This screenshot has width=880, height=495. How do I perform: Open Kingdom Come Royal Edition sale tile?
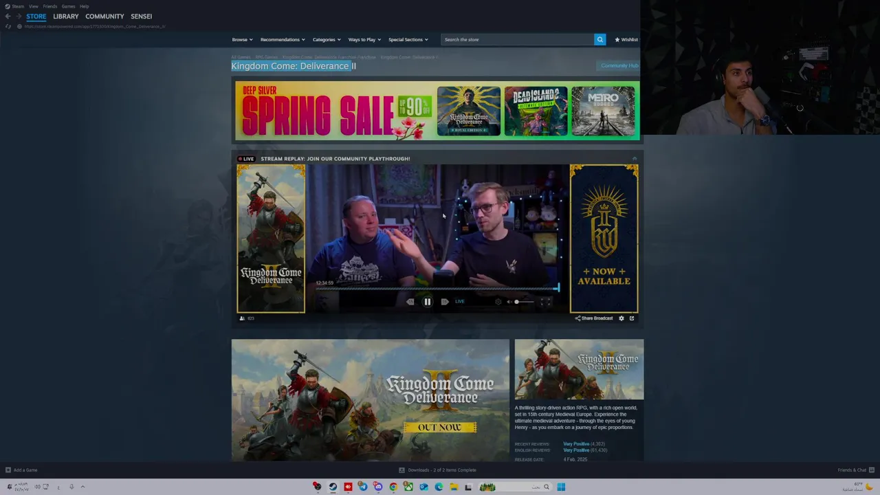point(469,111)
